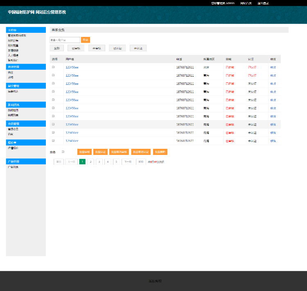Select 普通会员 in the sidebar menu
Screen dimensions: 307x291
pyautogui.click(x=13, y=129)
